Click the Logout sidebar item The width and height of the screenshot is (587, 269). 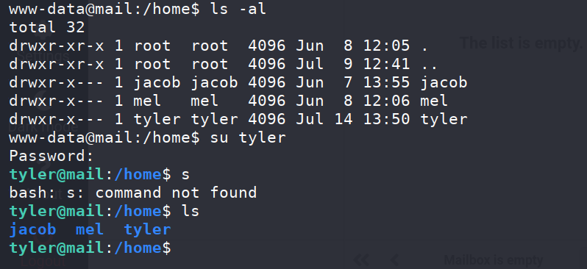[43, 260]
